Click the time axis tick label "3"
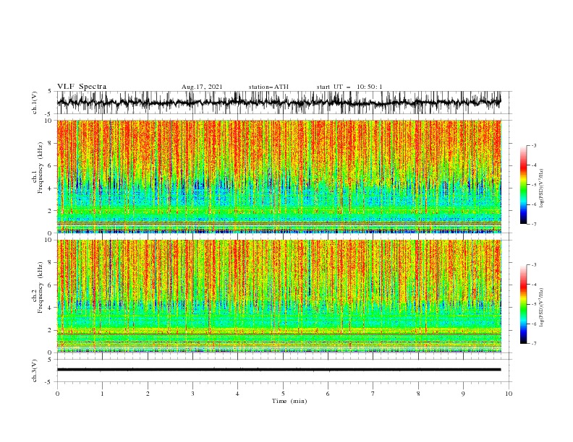This screenshot has width=573, height=442. [192, 394]
